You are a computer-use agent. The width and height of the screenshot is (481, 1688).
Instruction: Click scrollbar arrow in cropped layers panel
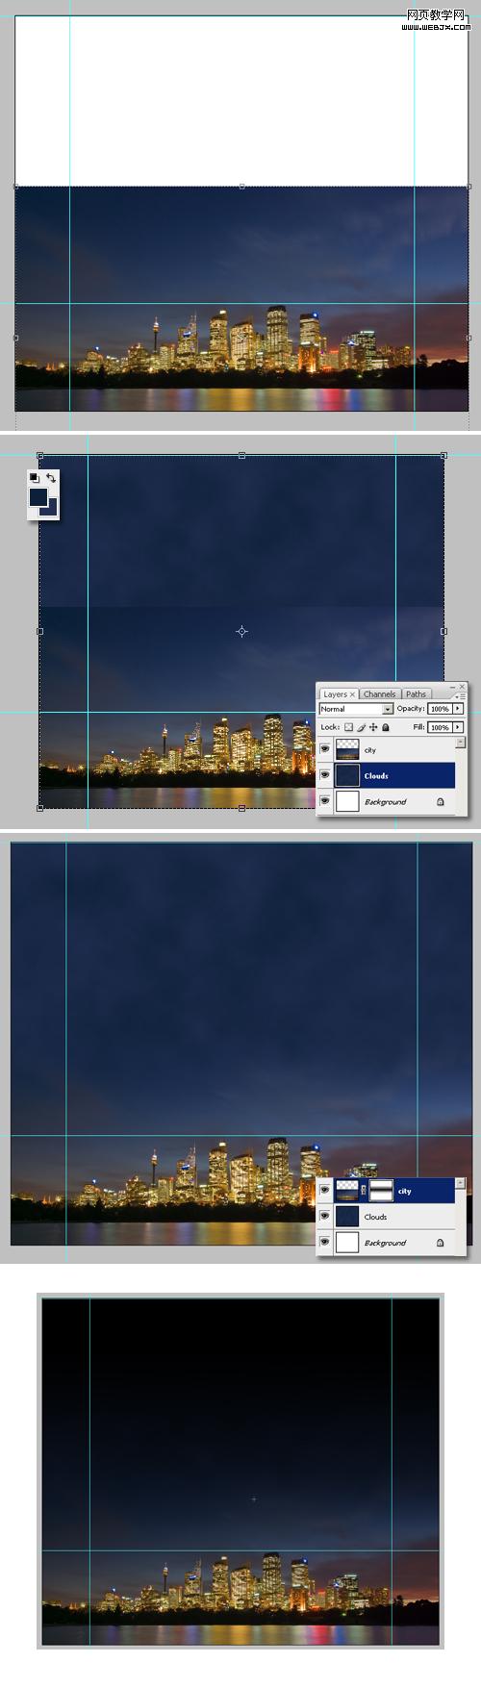pos(460,1183)
